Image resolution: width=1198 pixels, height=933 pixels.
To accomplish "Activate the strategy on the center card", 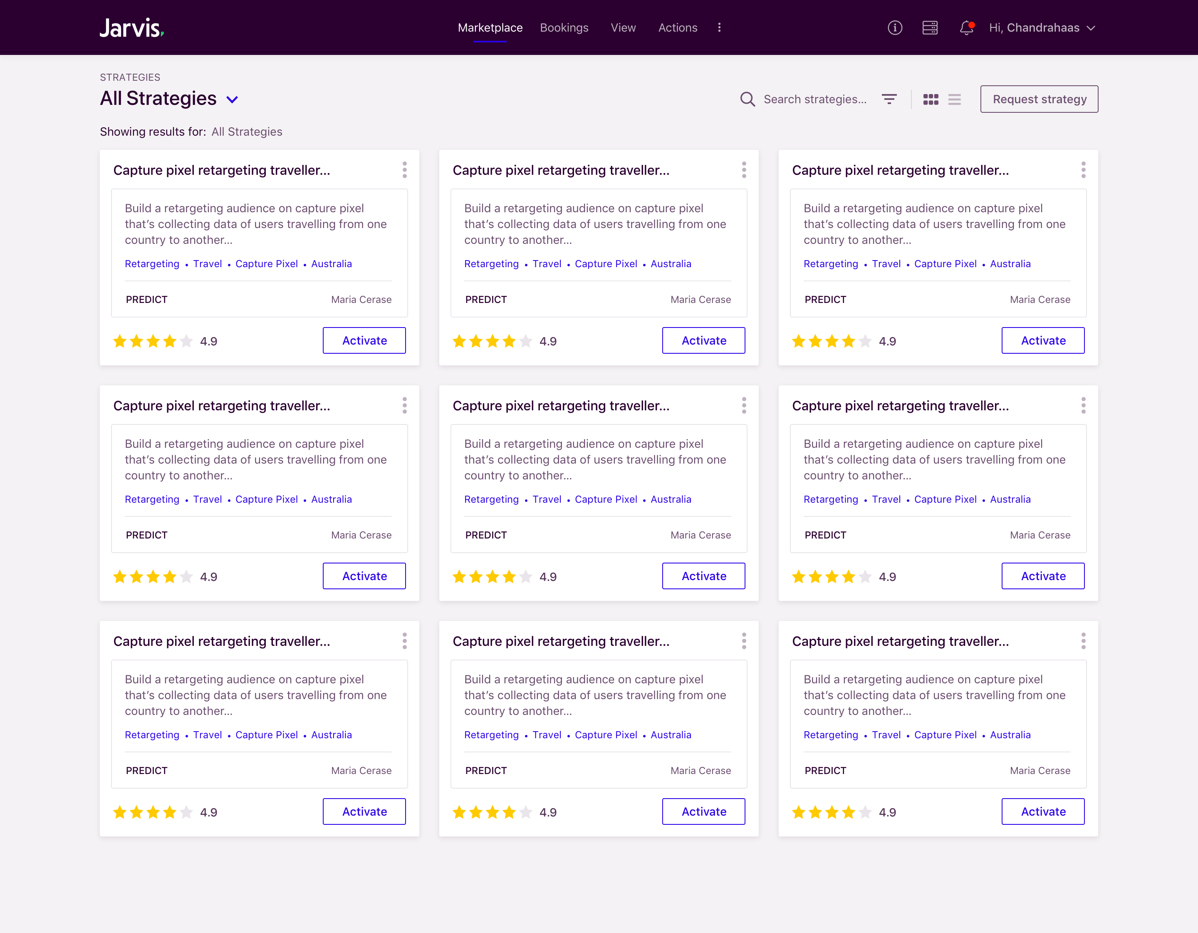I will tap(704, 576).
